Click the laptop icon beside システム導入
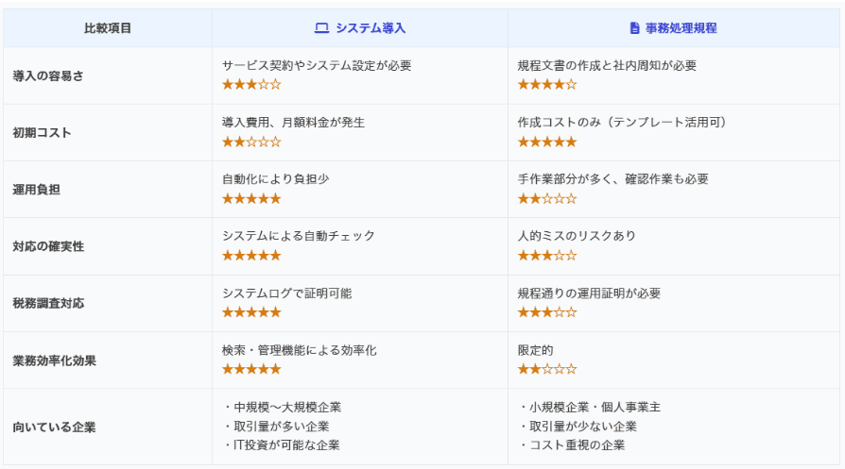This screenshot has width=845, height=469. tap(321, 28)
